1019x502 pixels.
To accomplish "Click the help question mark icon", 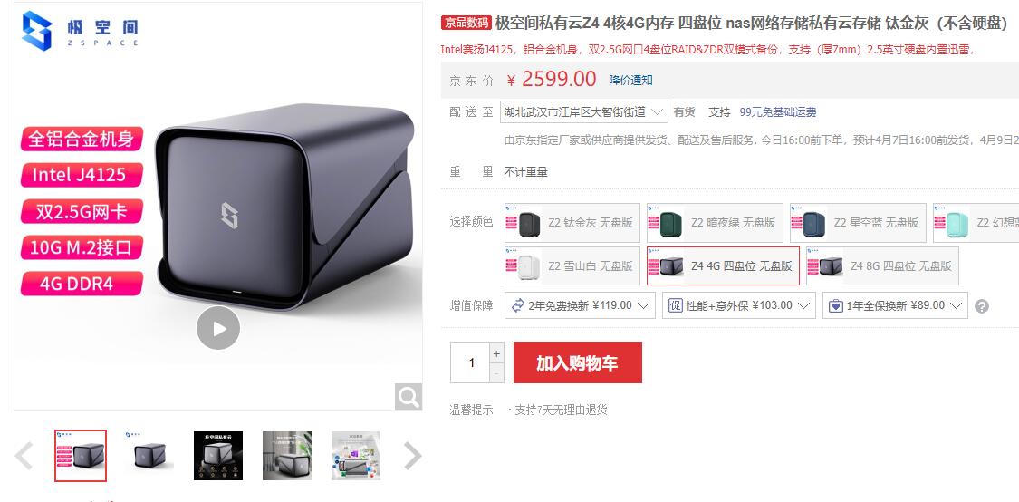I will [x=982, y=305].
